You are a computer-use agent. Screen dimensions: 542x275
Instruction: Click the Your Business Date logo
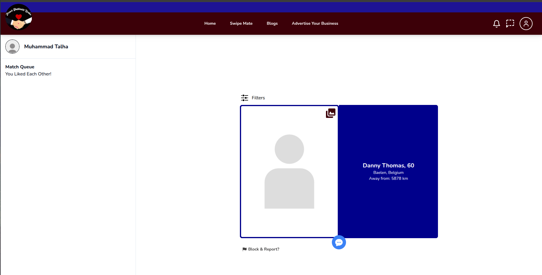click(x=19, y=17)
